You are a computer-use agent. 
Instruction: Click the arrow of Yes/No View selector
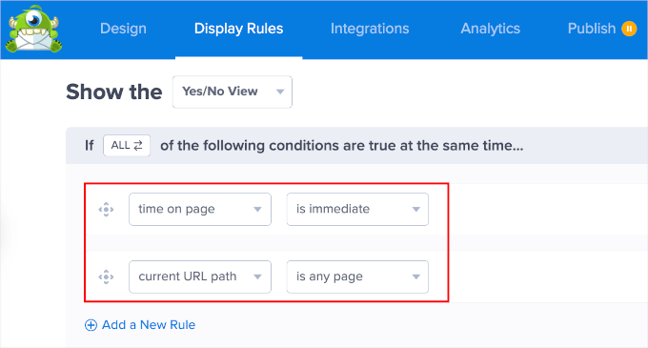[x=280, y=92]
